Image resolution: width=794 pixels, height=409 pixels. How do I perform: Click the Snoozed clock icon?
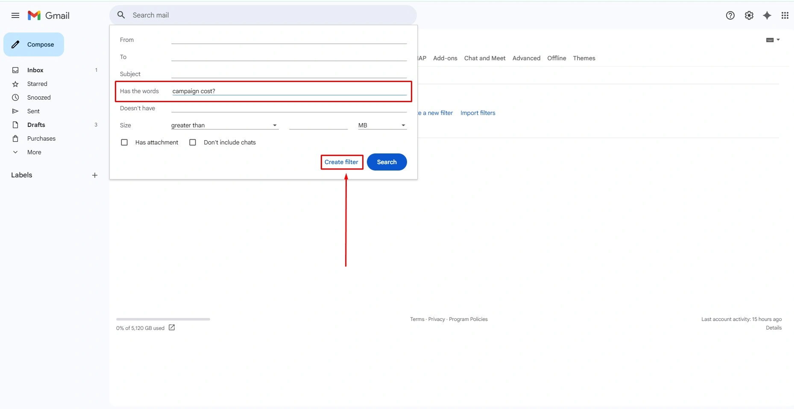coord(15,97)
